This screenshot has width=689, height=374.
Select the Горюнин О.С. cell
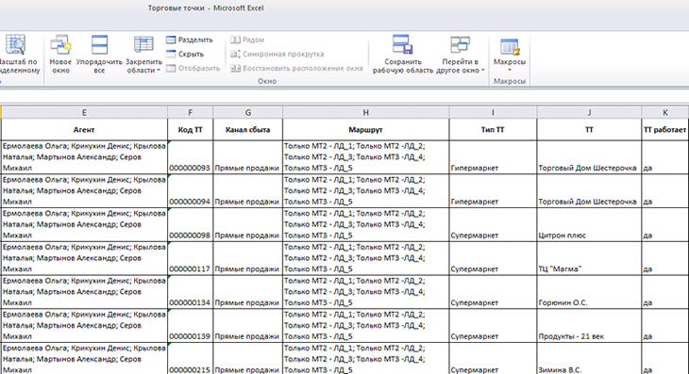pos(589,292)
